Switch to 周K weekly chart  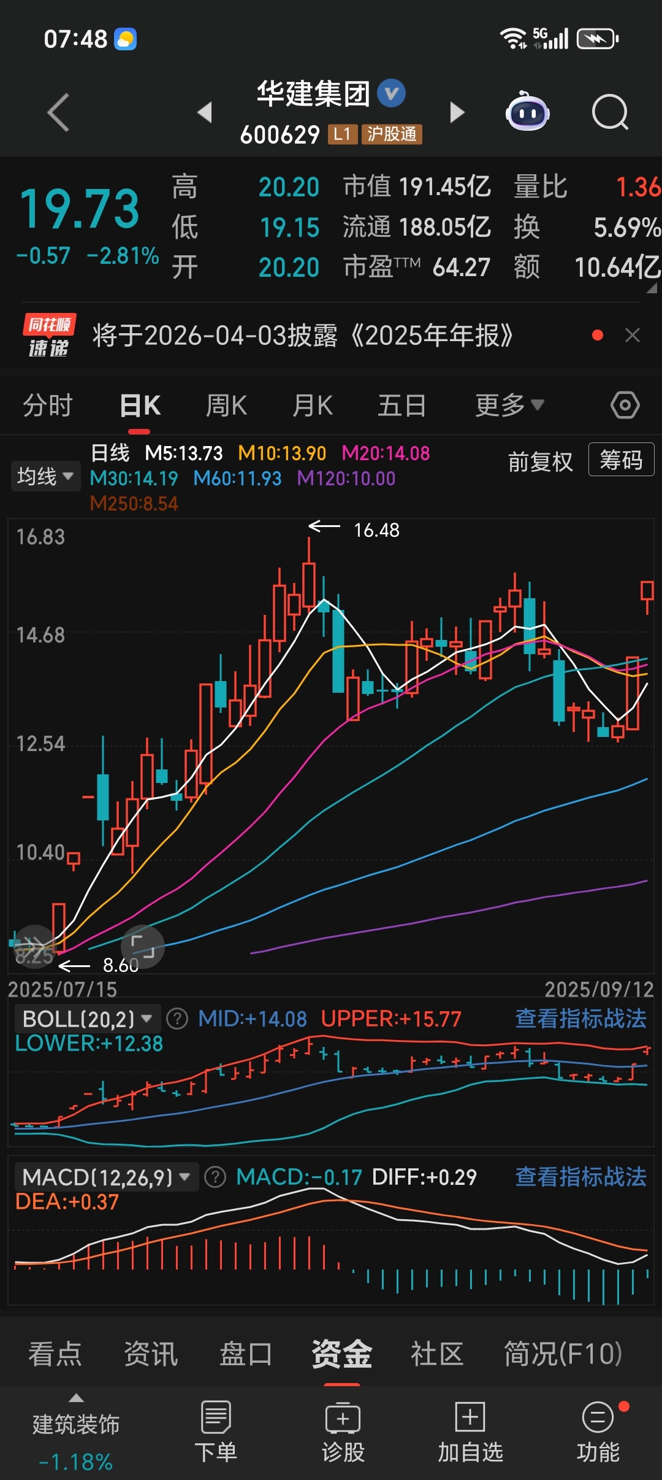pyautogui.click(x=226, y=406)
